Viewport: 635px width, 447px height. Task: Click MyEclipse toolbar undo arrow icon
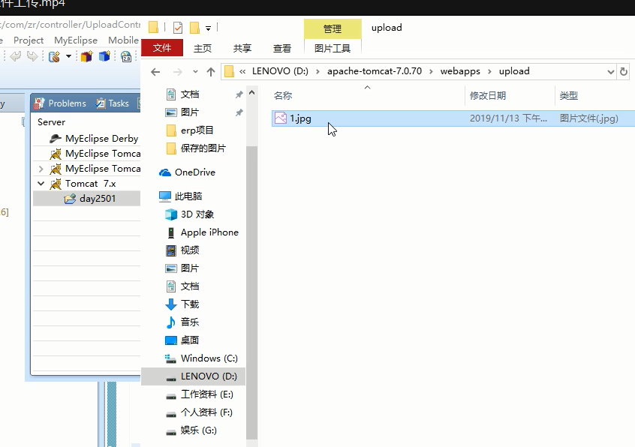click(x=16, y=56)
